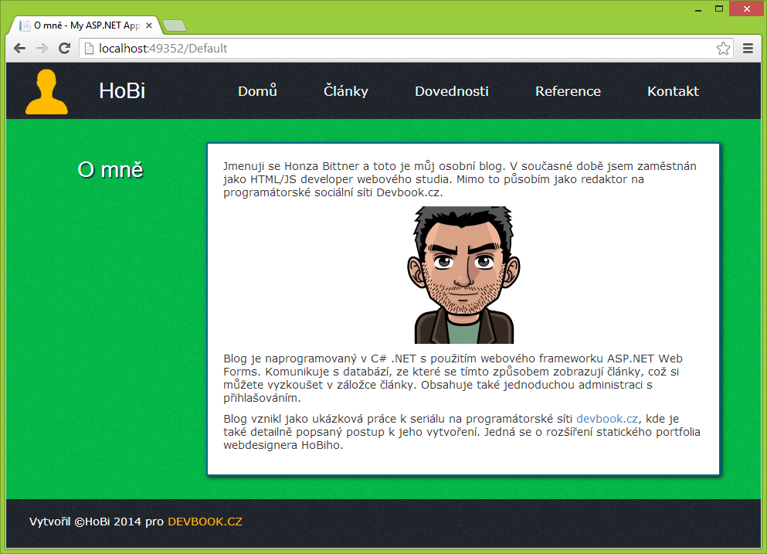The image size is (767, 554).
Task: Reload the current page
Action: click(64, 48)
